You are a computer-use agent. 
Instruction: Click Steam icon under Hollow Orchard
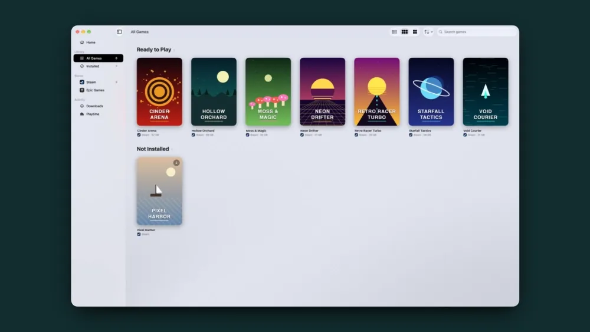pyautogui.click(x=194, y=135)
